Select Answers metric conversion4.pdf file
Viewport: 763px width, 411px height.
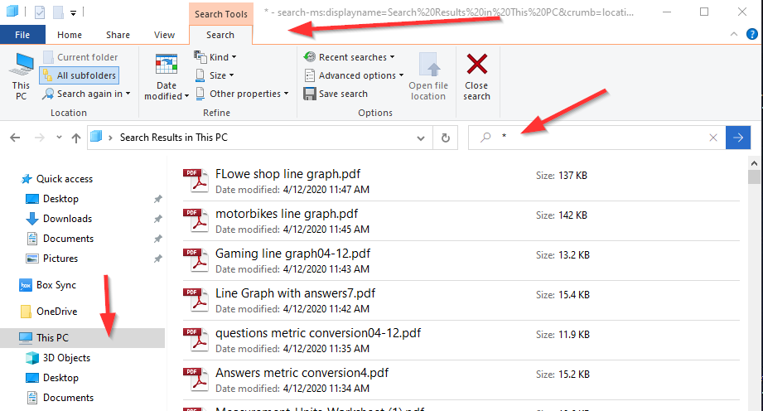(461, 381)
